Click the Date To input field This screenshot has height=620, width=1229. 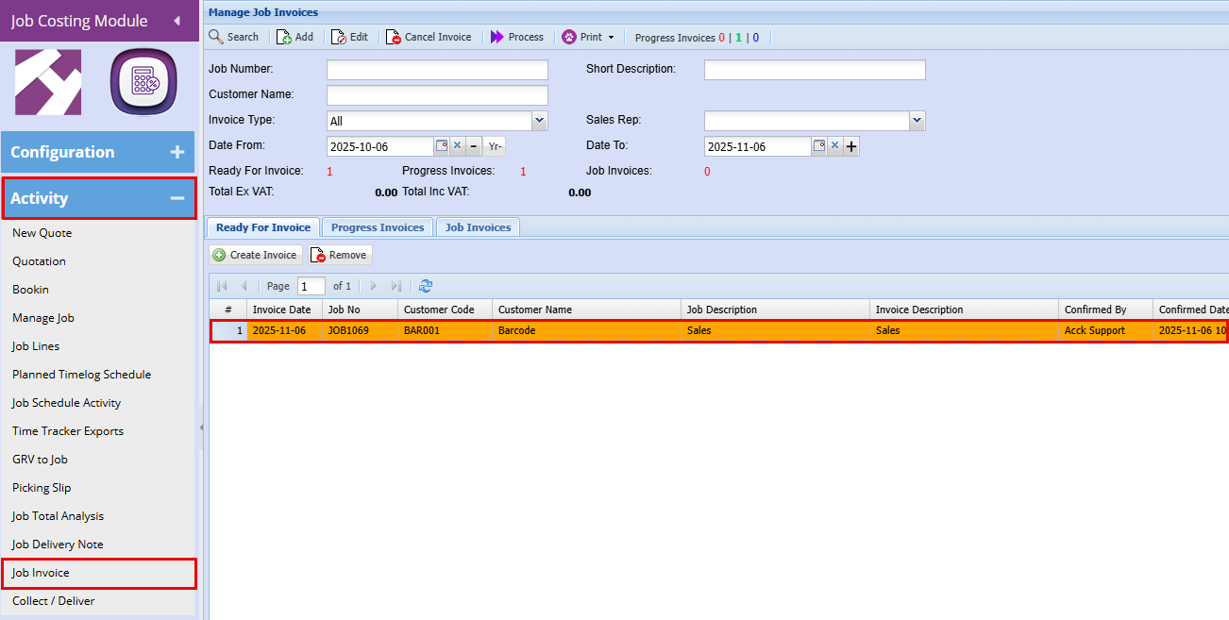tap(757, 146)
